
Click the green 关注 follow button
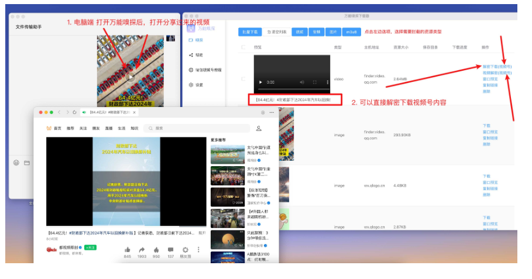click(90, 247)
